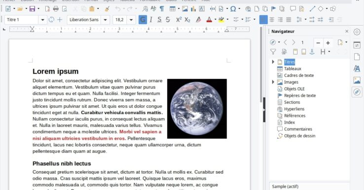Apply the yellow highlighting color

pos(221,20)
